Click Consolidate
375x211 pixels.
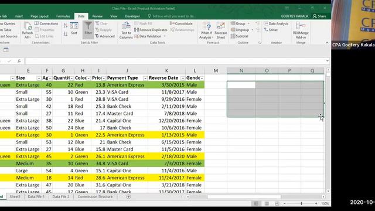point(181,23)
